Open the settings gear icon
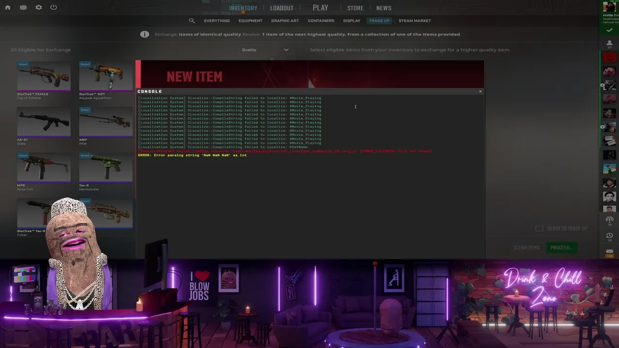619x348 pixels. [39, 7]
